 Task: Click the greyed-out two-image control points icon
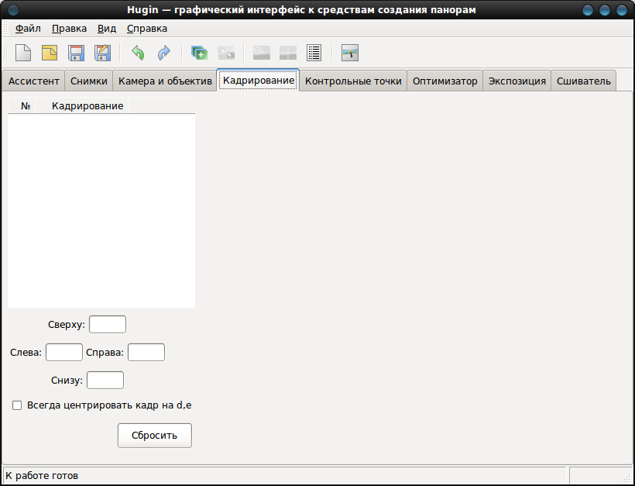(226, 53)
